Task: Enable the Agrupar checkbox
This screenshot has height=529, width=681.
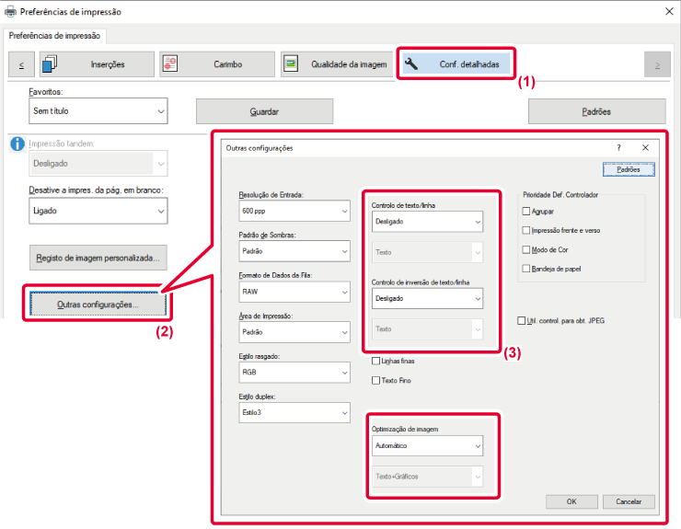Action: click(526, 212)
